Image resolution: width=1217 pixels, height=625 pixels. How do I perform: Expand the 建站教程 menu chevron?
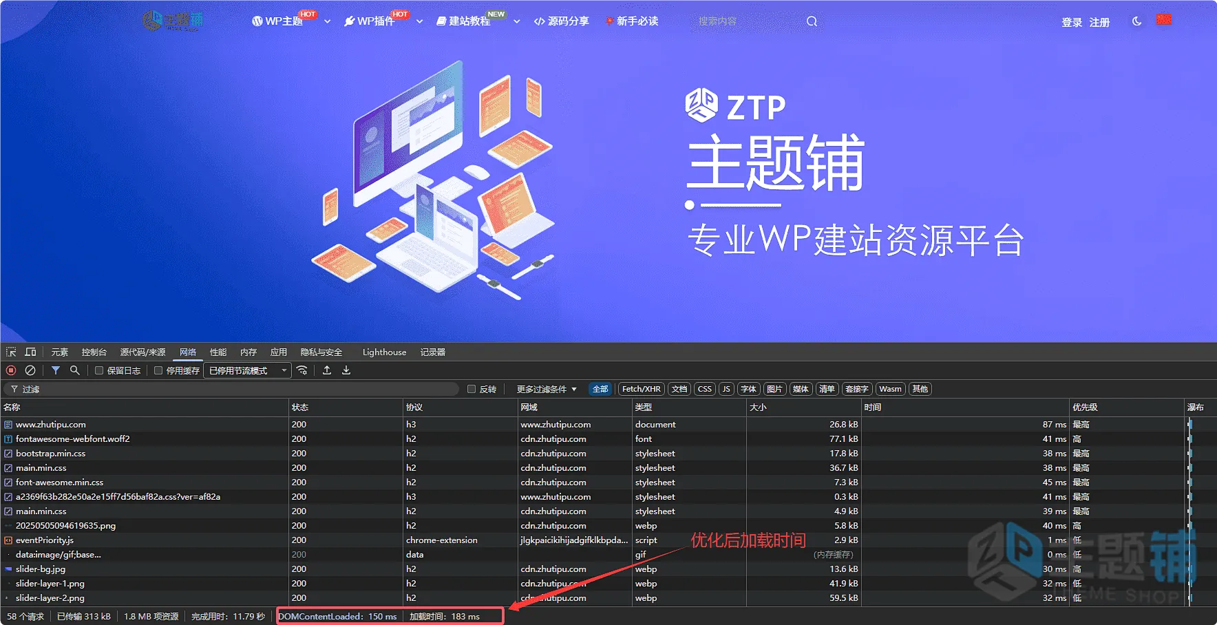[x=517, y=21]
